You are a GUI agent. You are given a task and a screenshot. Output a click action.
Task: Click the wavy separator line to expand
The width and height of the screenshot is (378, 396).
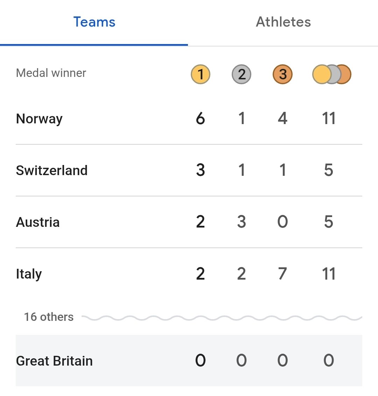(x=222, y=318)
